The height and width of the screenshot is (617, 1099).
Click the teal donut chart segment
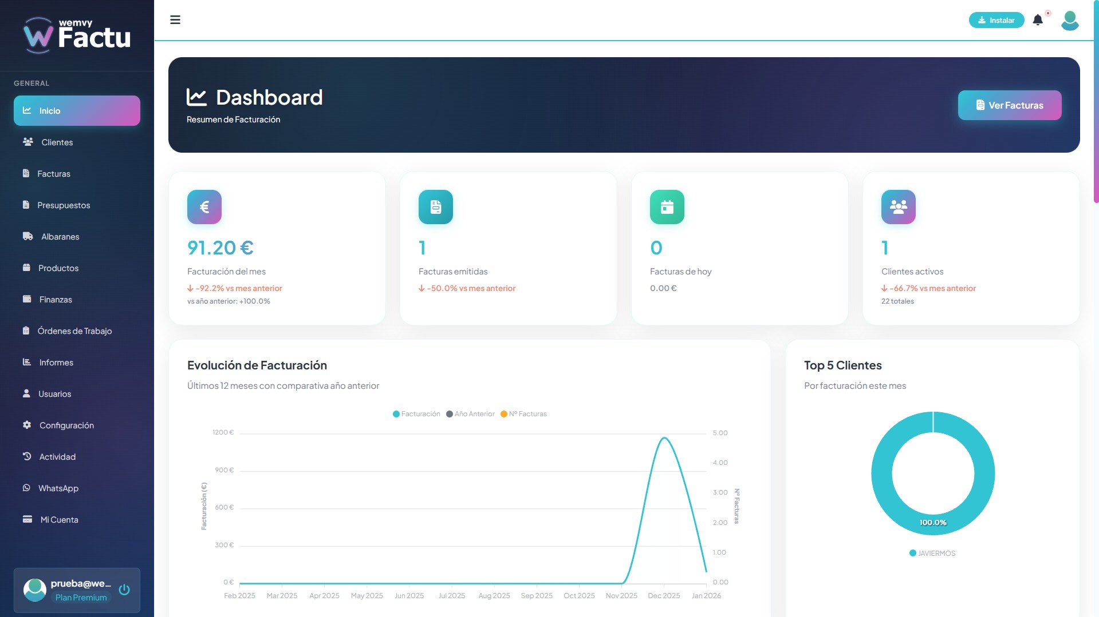[x=882, y=475]
